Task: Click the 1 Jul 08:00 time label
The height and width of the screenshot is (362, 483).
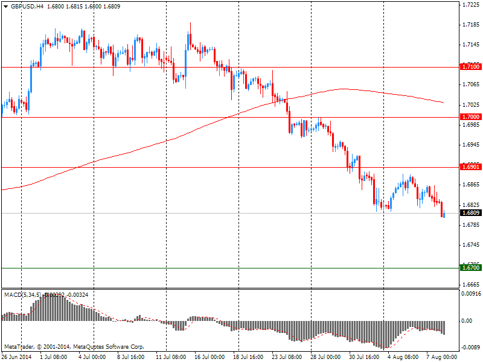Action: click(x=53, y=357)
